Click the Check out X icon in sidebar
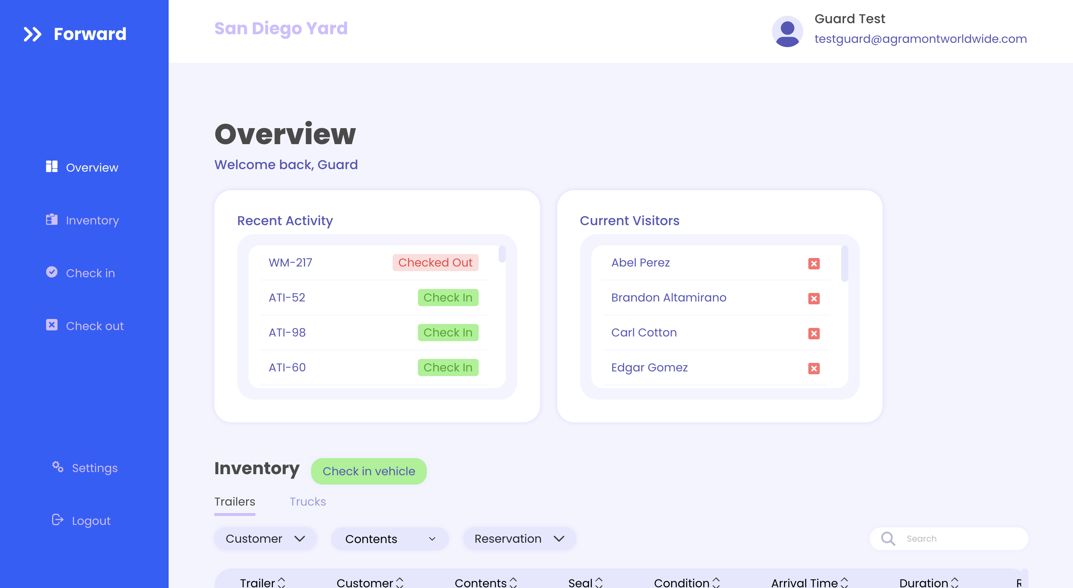The image size is (1073, 588). point(52,325)
